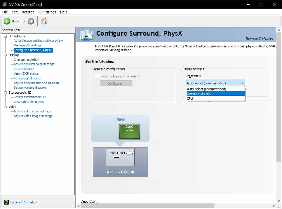Open the 3D Settings menu
The height and width of the screenshot is (209, 282).
[x=47, y=12]
